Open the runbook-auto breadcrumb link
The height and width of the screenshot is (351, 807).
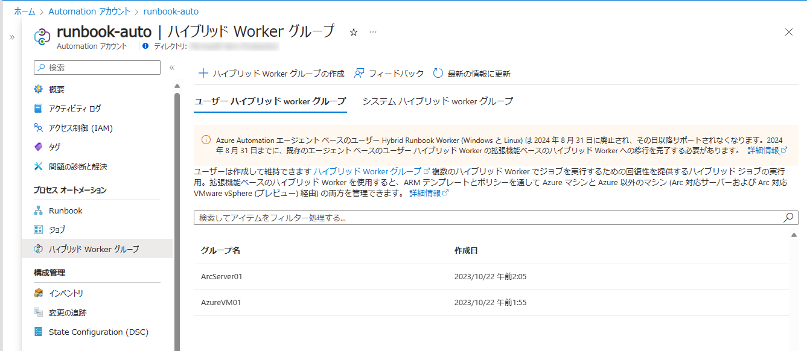171,11
